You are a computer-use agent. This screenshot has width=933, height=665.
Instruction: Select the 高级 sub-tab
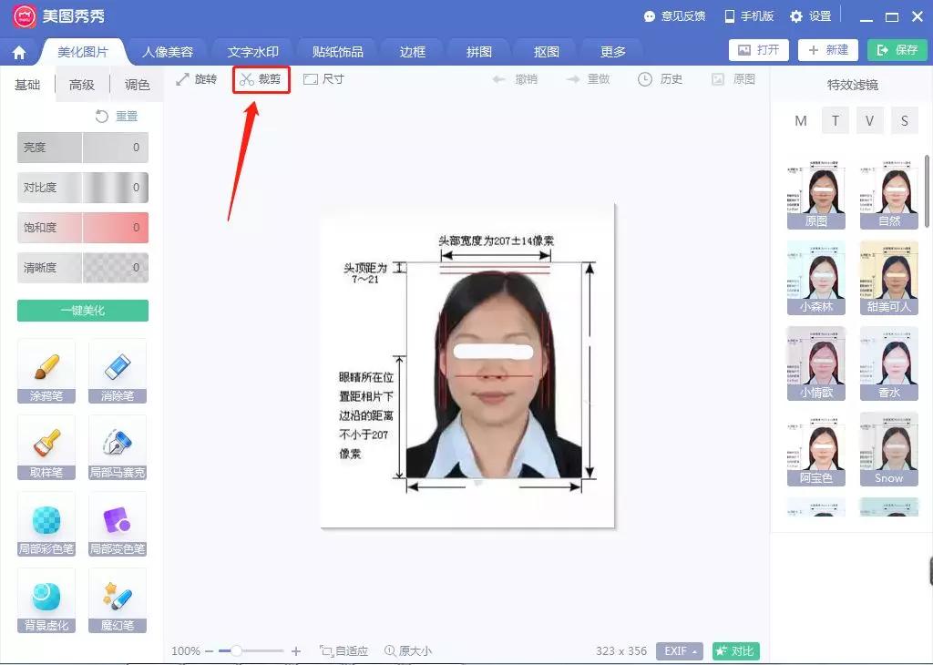coord(82,85)
